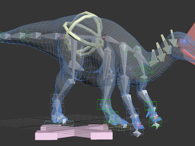The height and width of the screenshot is (146, 195).
Task: Pick the green box on the raised front leg
Action: tap(151, 106)
